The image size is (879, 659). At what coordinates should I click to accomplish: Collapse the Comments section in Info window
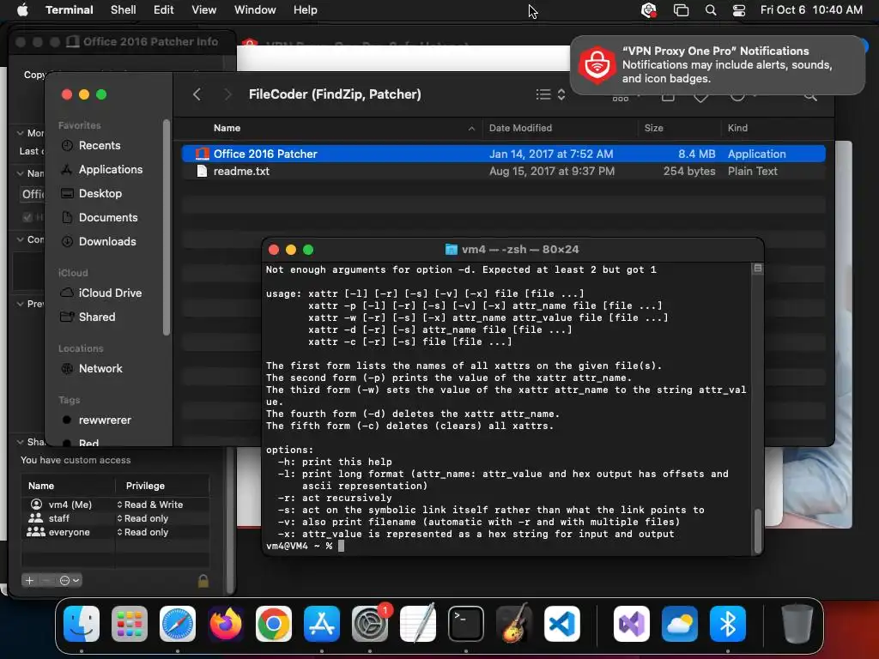point(21,239)
